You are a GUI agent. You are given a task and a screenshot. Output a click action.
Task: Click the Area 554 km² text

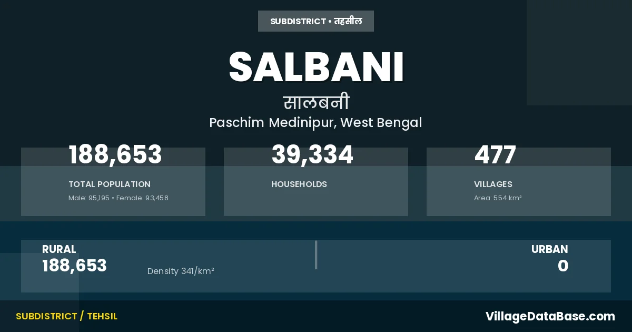point(498,198)
